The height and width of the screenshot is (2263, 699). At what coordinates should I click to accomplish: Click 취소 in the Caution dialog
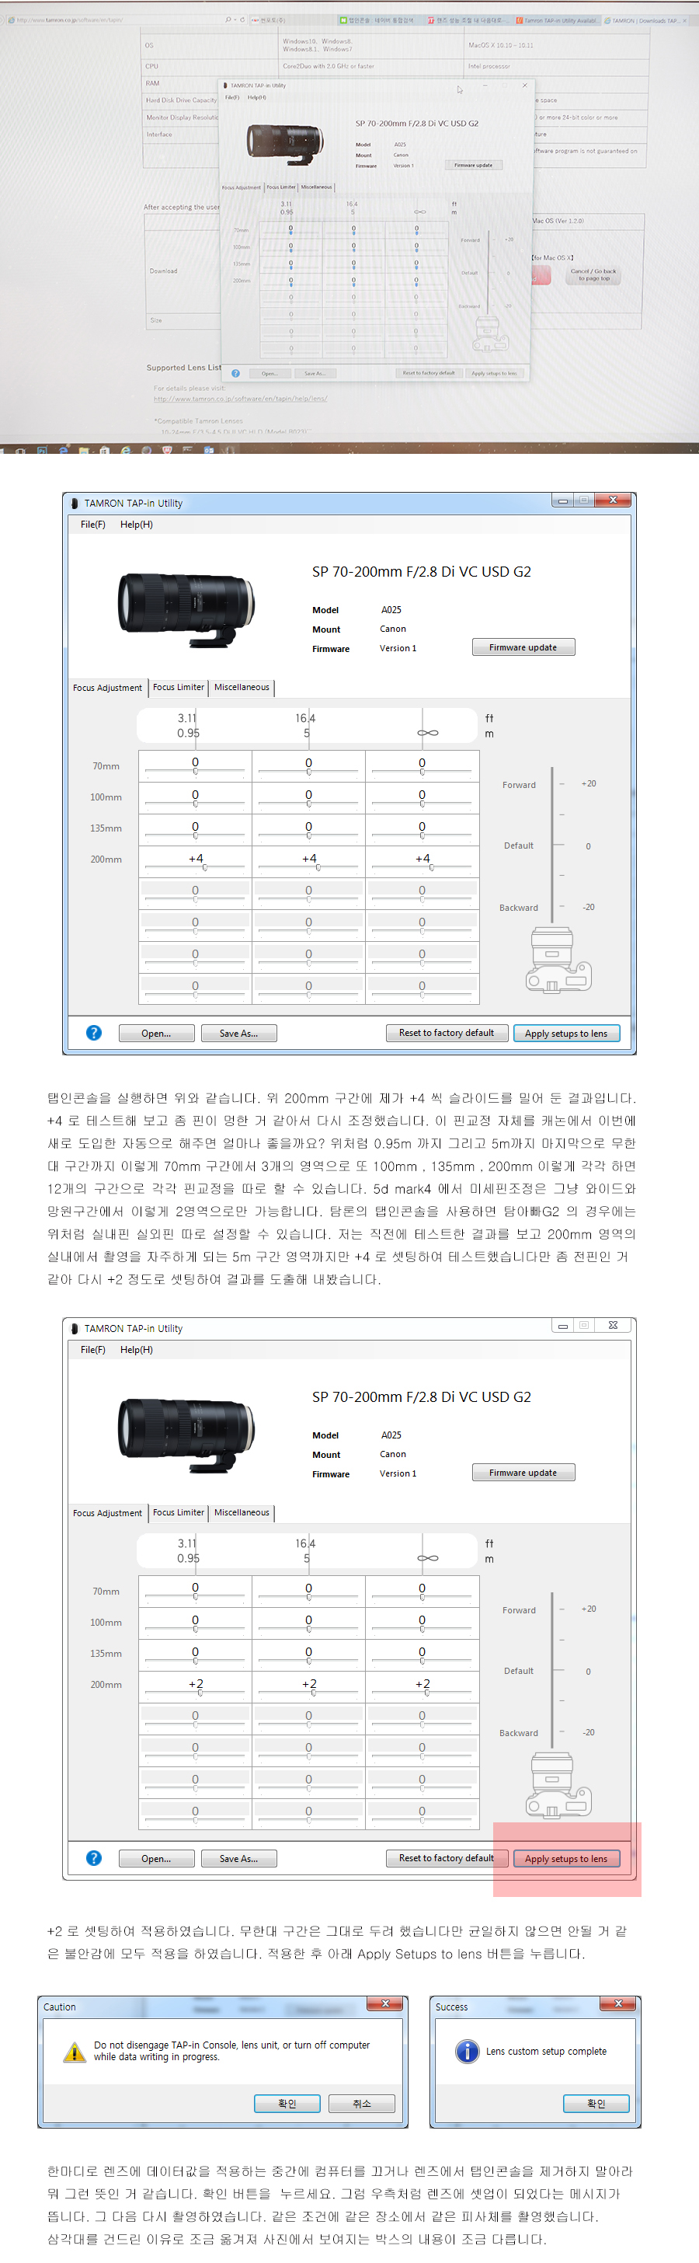point(362,2103)
